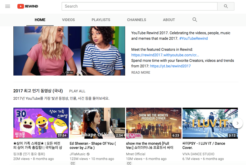Click the 2:54 duration badge

point(119,135)
